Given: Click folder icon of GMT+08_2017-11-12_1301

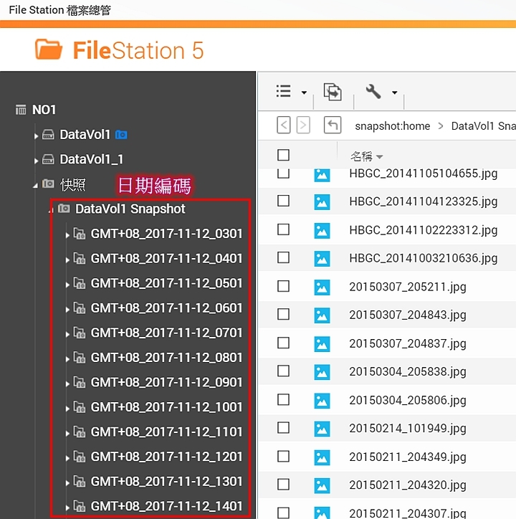Looking at the screenshot, I should click(79, 481).
